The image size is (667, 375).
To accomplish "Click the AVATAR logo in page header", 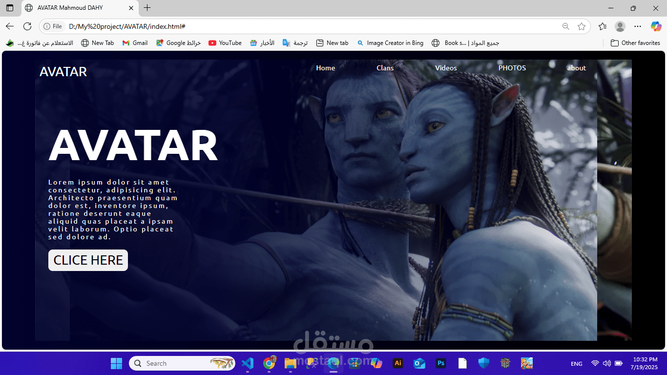I will (x=63, y=72).
